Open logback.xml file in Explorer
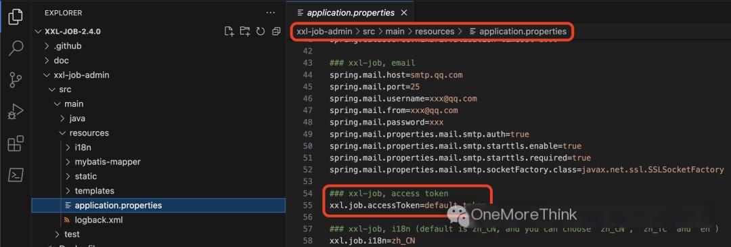 coord(158,219)
